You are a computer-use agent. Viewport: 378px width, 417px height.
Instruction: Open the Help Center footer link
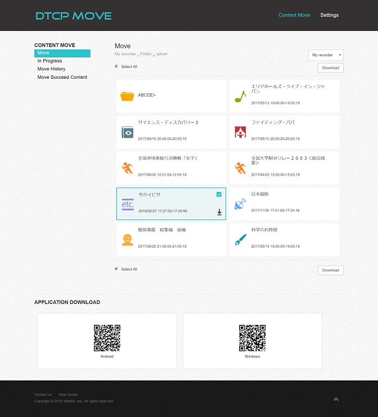point(68,394)
